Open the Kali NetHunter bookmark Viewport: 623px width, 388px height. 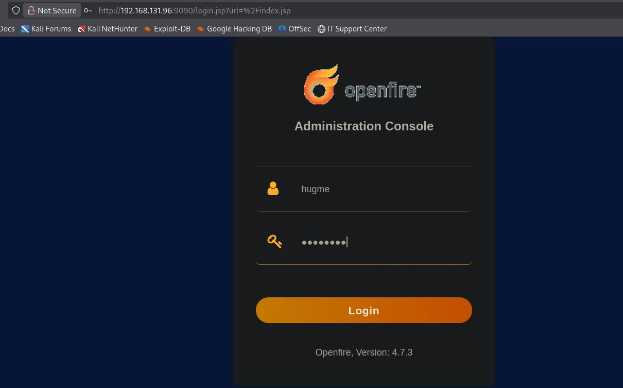click(x=107, y=29)
